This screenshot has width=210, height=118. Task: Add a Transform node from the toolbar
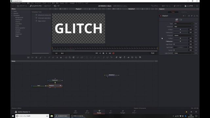click(x=82, y=57)
